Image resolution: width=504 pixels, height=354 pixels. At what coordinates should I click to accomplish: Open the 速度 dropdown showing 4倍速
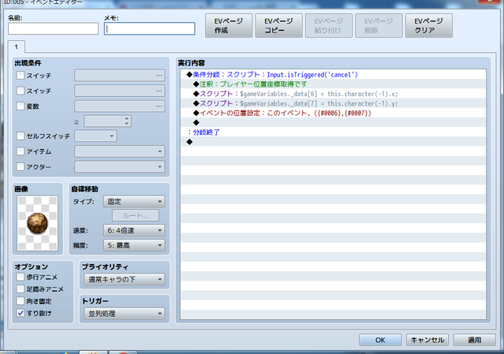134,230
